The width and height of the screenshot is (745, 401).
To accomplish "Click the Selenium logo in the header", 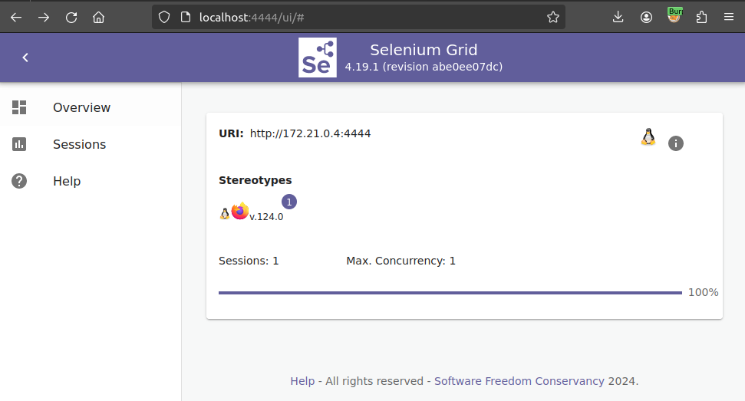I will [x=317, y=58].
